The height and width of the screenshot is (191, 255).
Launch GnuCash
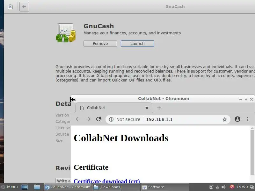coord(137,44)
